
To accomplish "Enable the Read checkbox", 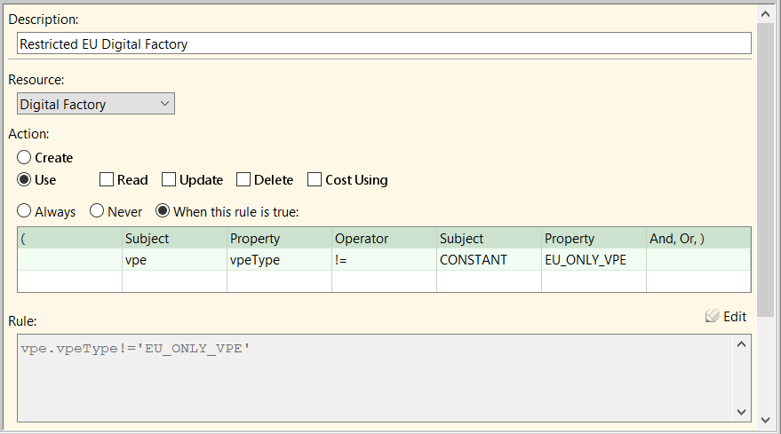I will (x=107, y=180).
